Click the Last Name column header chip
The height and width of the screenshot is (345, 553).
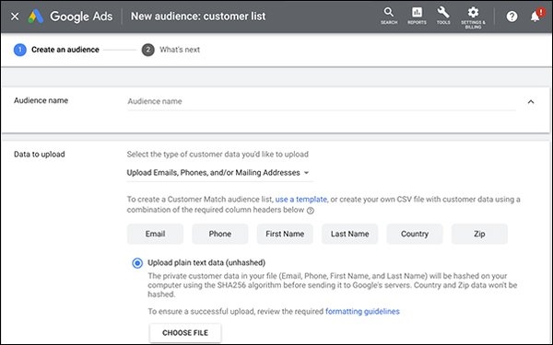coord(350,234)
